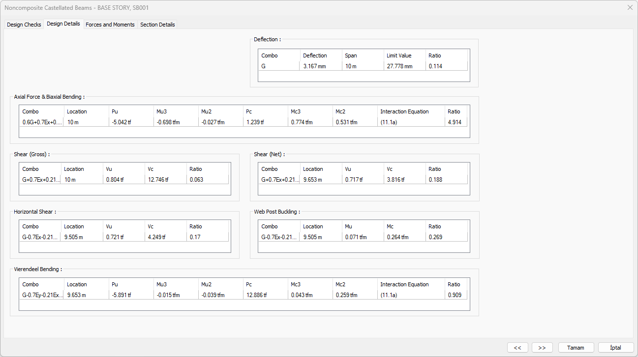Click Limit Value header in Deflection table

click(399, 55)
